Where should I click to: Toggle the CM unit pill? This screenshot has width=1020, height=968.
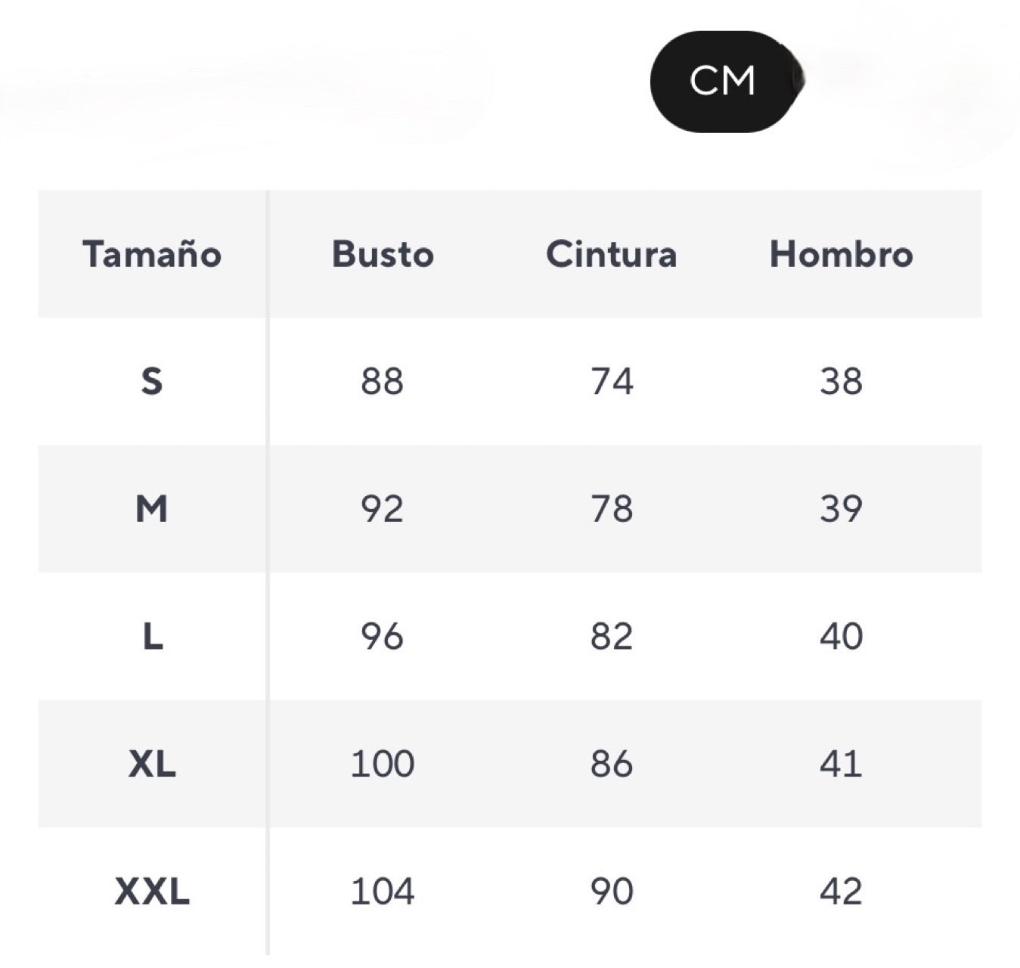722,81
